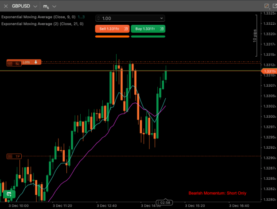Click the 1.3280 price axis label

269,199
